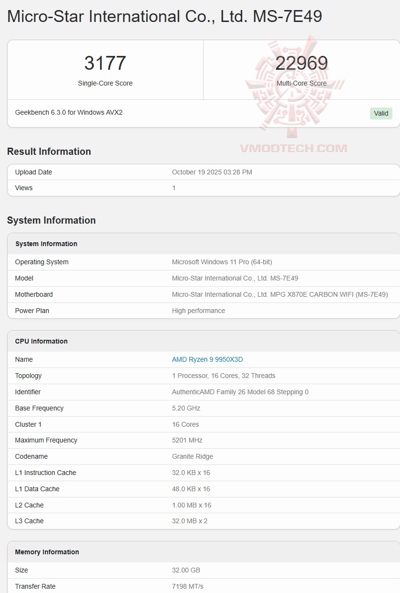Click the L2 Cache label
This screenshot has height=593, width=400.
30,505
